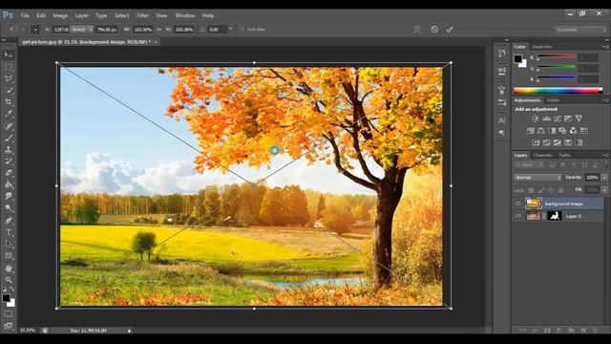Select the Eraser tool
The image size is (611, 344).
point(9,173)
